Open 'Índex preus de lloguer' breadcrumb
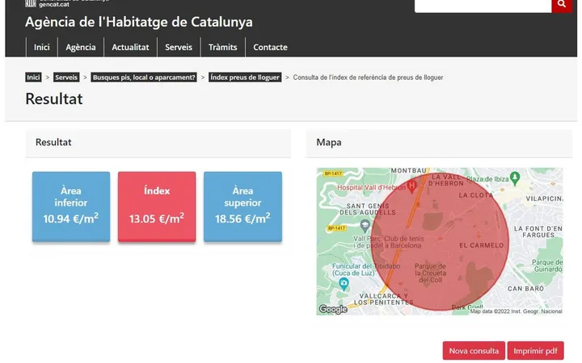This screenshot has height=363, width=582. (245, 77)
